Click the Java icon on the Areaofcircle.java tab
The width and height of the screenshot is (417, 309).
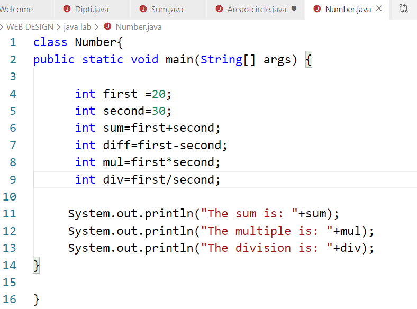(220, 9)
